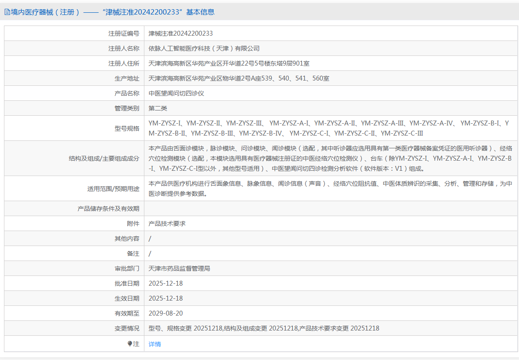
Task: Click the 结构及组成/主要组成成分 label
Action: [x=104, y=158]
